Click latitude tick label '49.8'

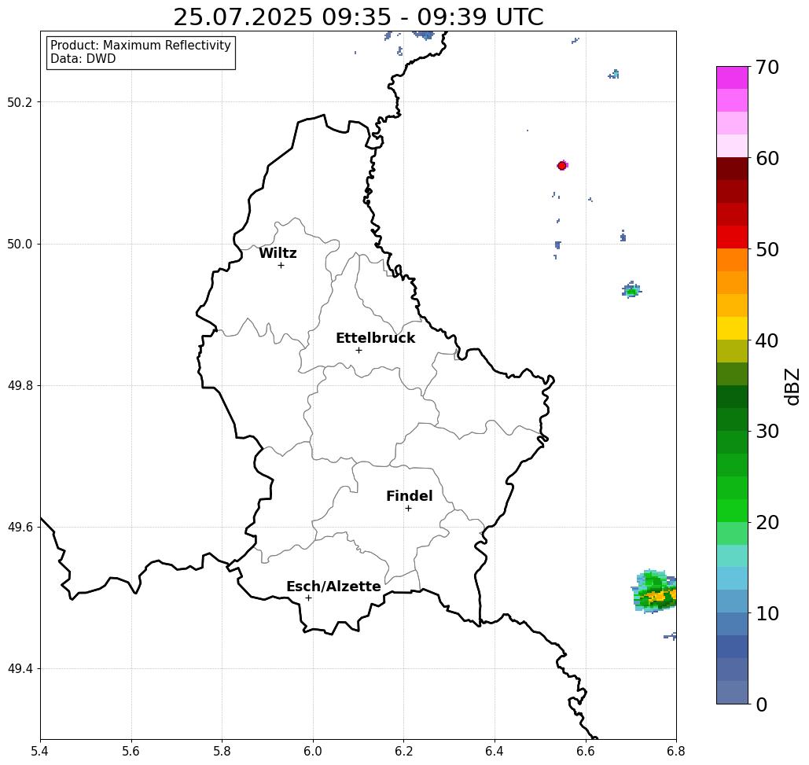pos(20,385)
